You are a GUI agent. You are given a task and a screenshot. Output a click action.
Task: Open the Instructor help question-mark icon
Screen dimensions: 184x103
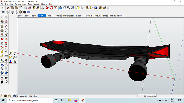(14, 96)
